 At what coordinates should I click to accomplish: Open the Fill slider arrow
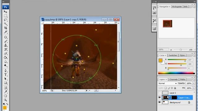[193, 88]
